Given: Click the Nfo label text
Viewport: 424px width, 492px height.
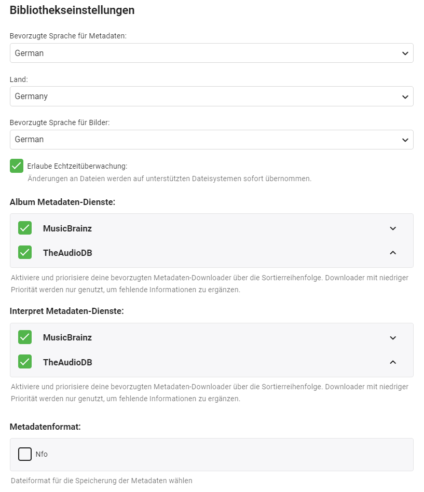Looking at the screenshot, I should [x=42, y=454].
